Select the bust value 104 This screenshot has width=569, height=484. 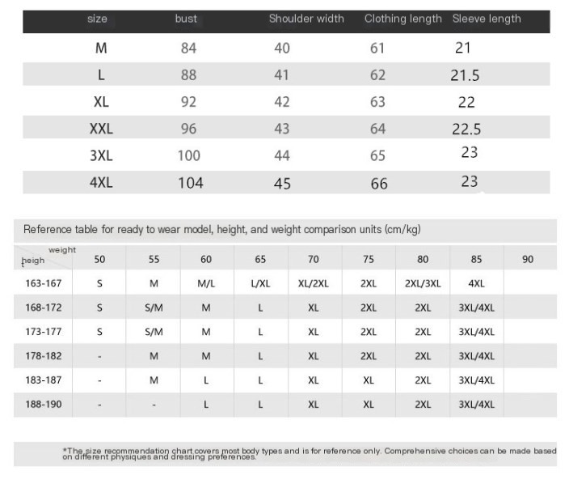[190, 183]
